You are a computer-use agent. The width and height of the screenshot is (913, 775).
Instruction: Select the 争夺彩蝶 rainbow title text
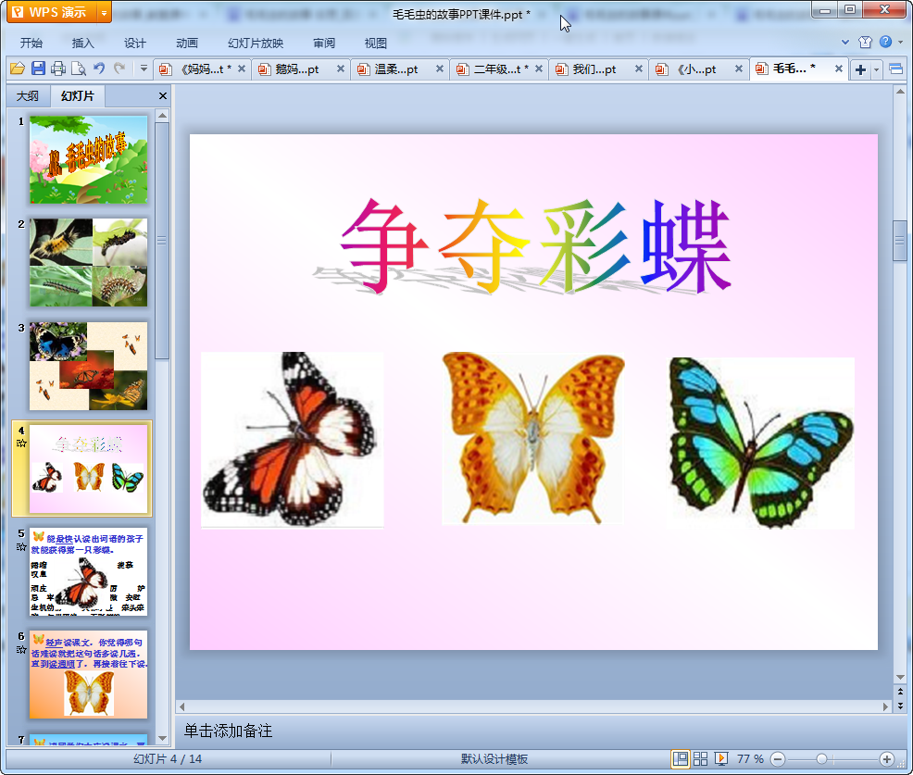tap(536, 245)
